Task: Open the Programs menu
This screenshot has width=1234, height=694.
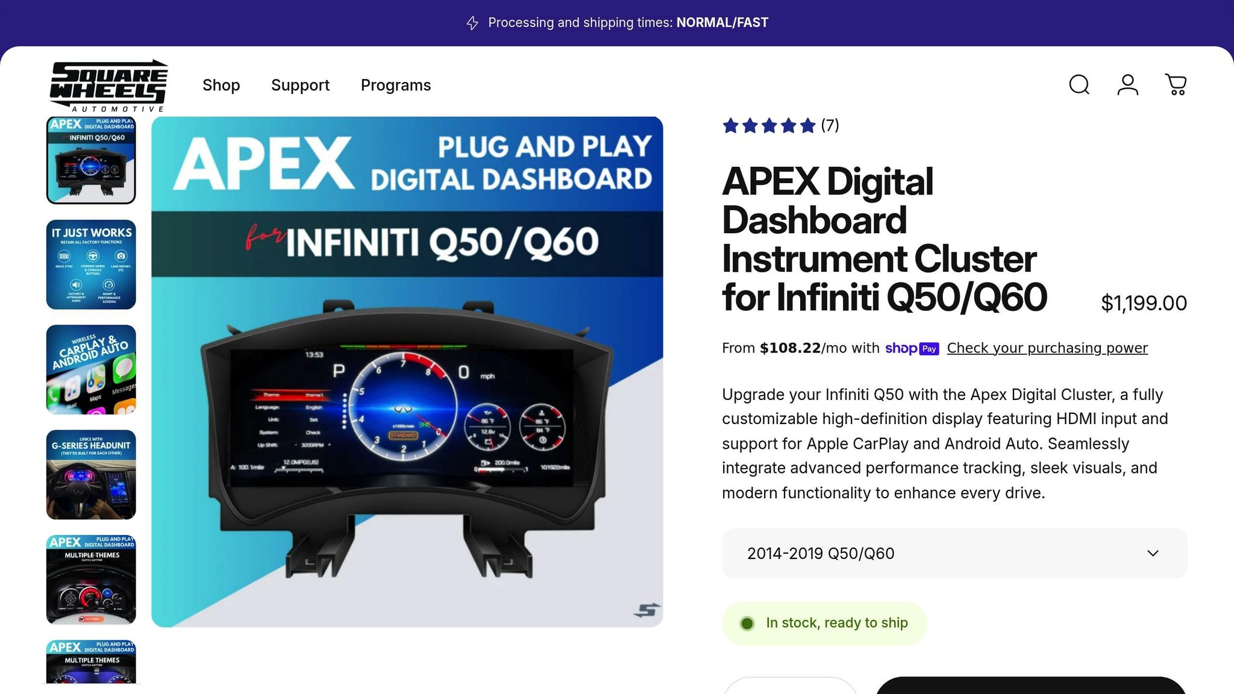Action: tap(396, 85)
